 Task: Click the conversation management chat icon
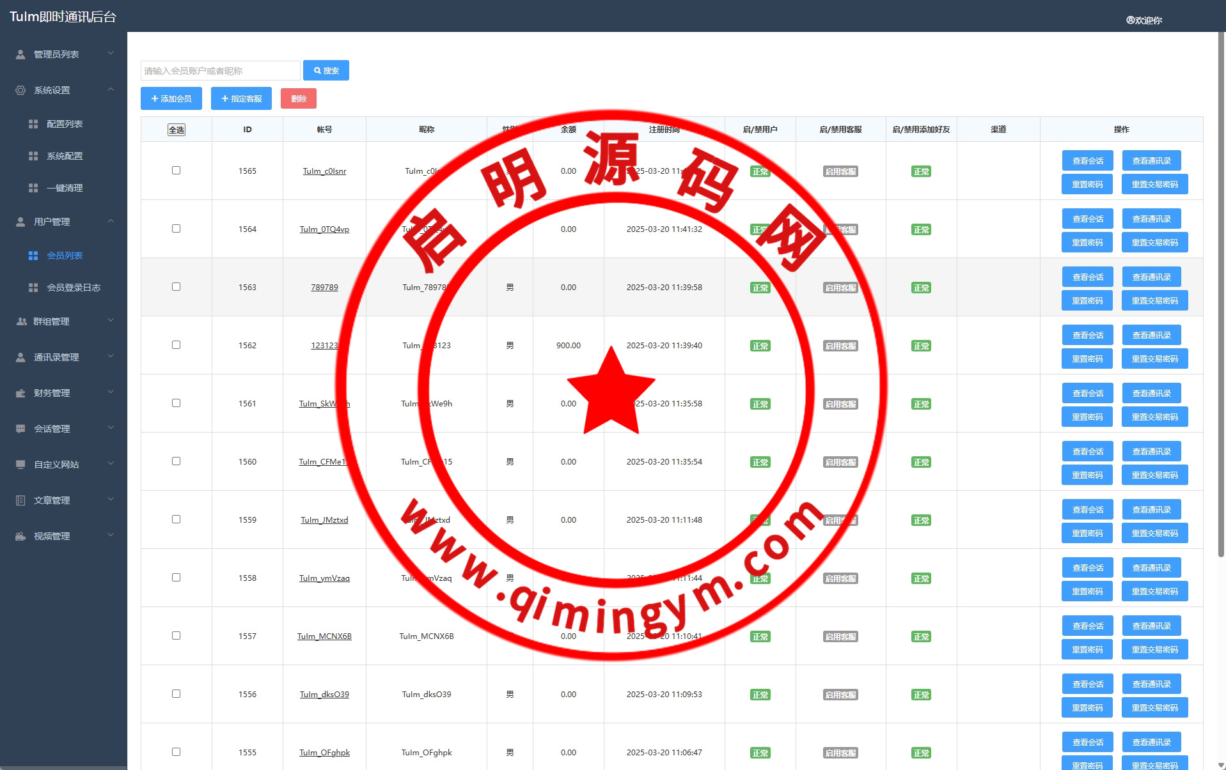pyautogui.click(x=20, y=429)
